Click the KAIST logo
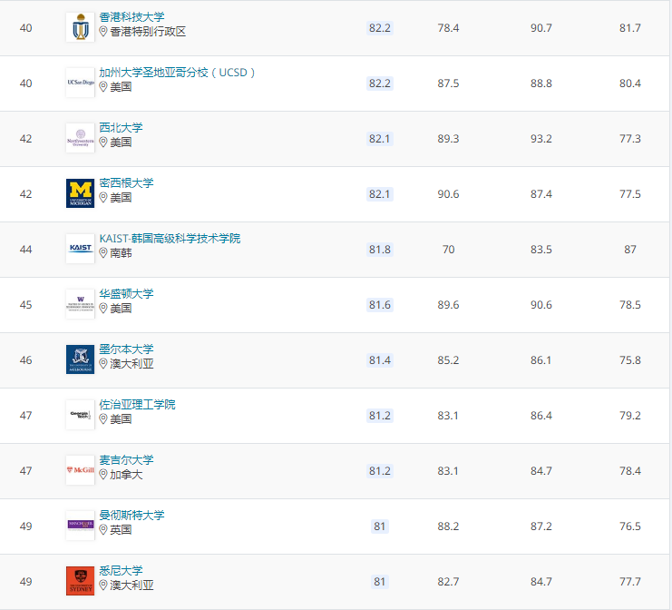 coord(80,249)
